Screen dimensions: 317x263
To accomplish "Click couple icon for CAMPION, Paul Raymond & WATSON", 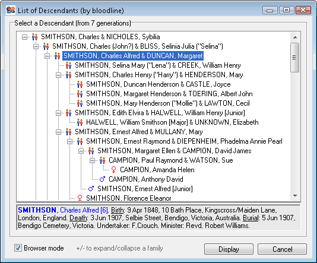I will point(102,160).
